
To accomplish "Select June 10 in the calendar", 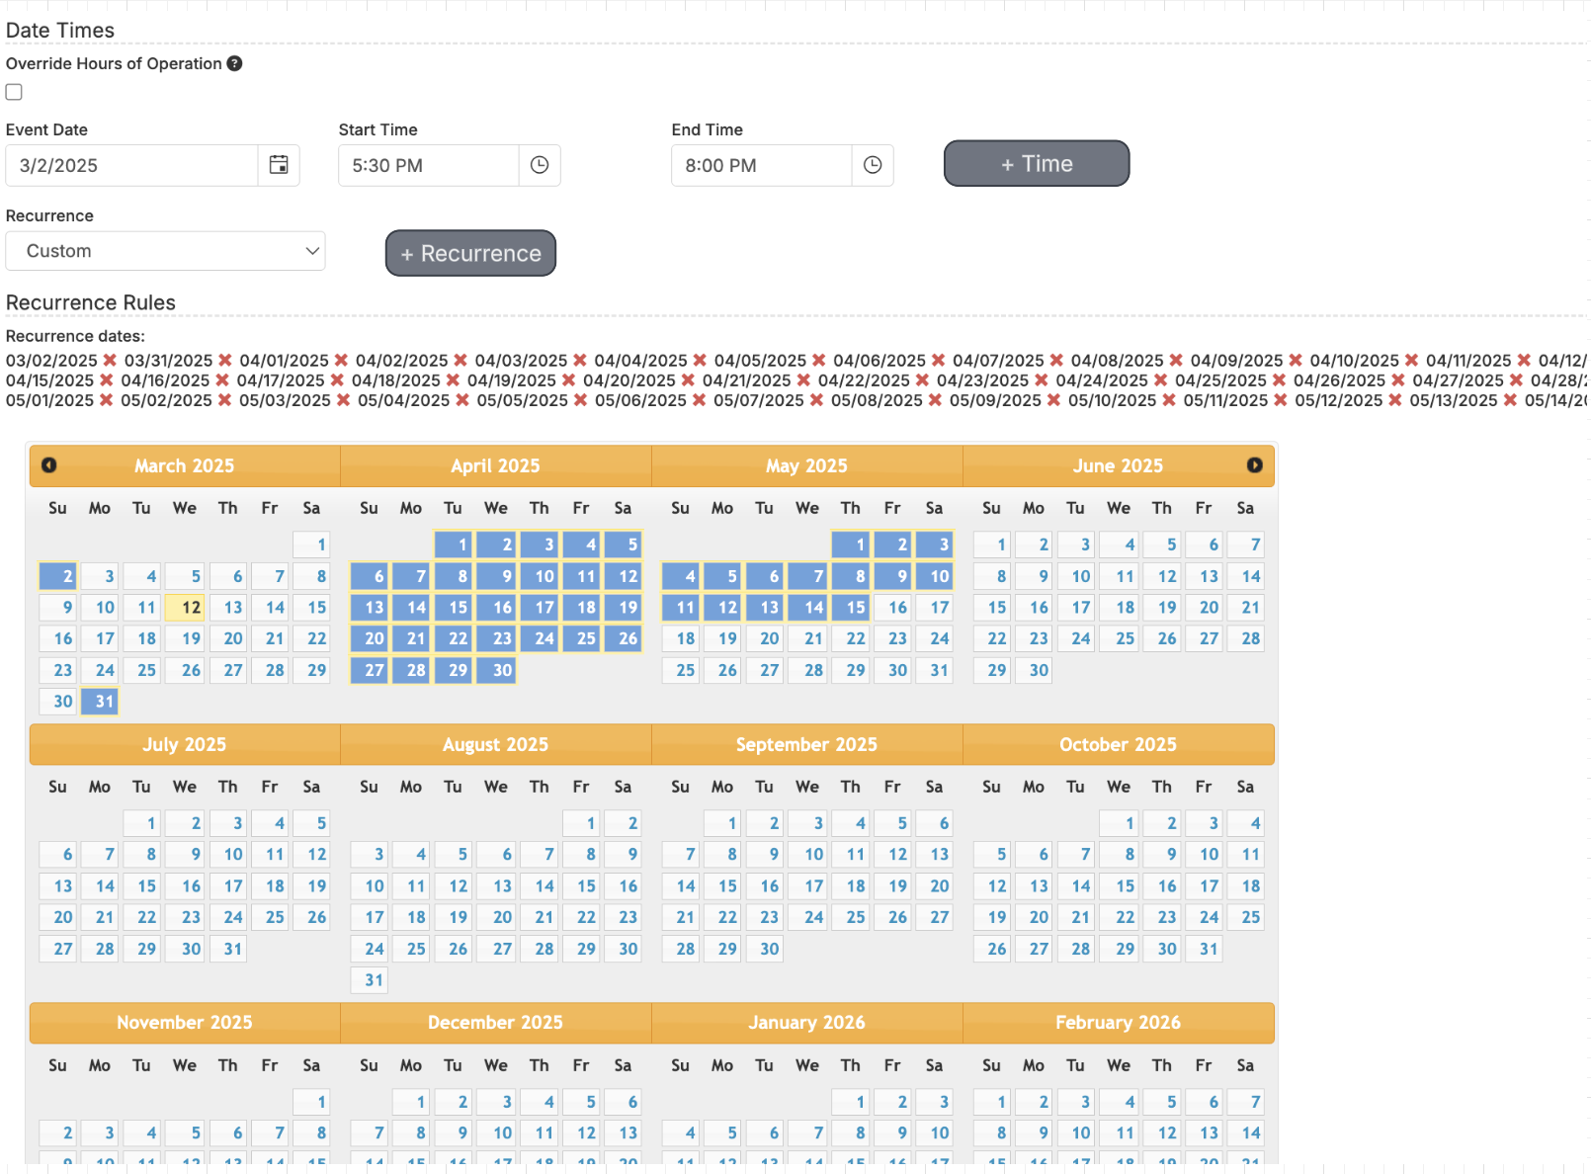I will [1076, 576].
